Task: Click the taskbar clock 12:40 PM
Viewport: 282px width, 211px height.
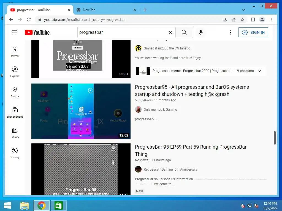Action: pyautogui.click(x=270, y=206)
